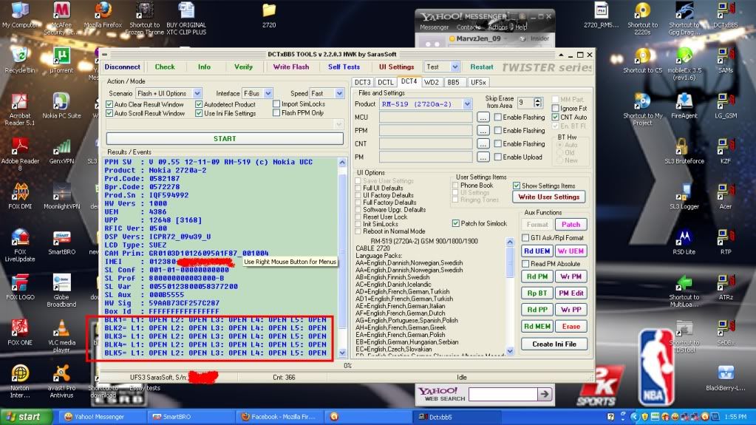Open the mobileEx 3.5 desktop icon
Viewport: 756px width, 425px height.
click(x=684, y=63)
